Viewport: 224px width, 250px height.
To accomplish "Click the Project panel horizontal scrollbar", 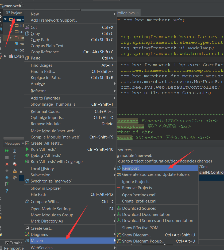I will (x=14, y=138).
